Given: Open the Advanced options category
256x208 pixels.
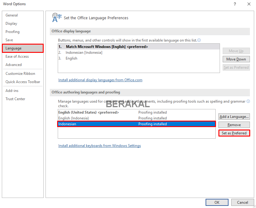Looking at the screenshot, I should click(x=23, y=65).
